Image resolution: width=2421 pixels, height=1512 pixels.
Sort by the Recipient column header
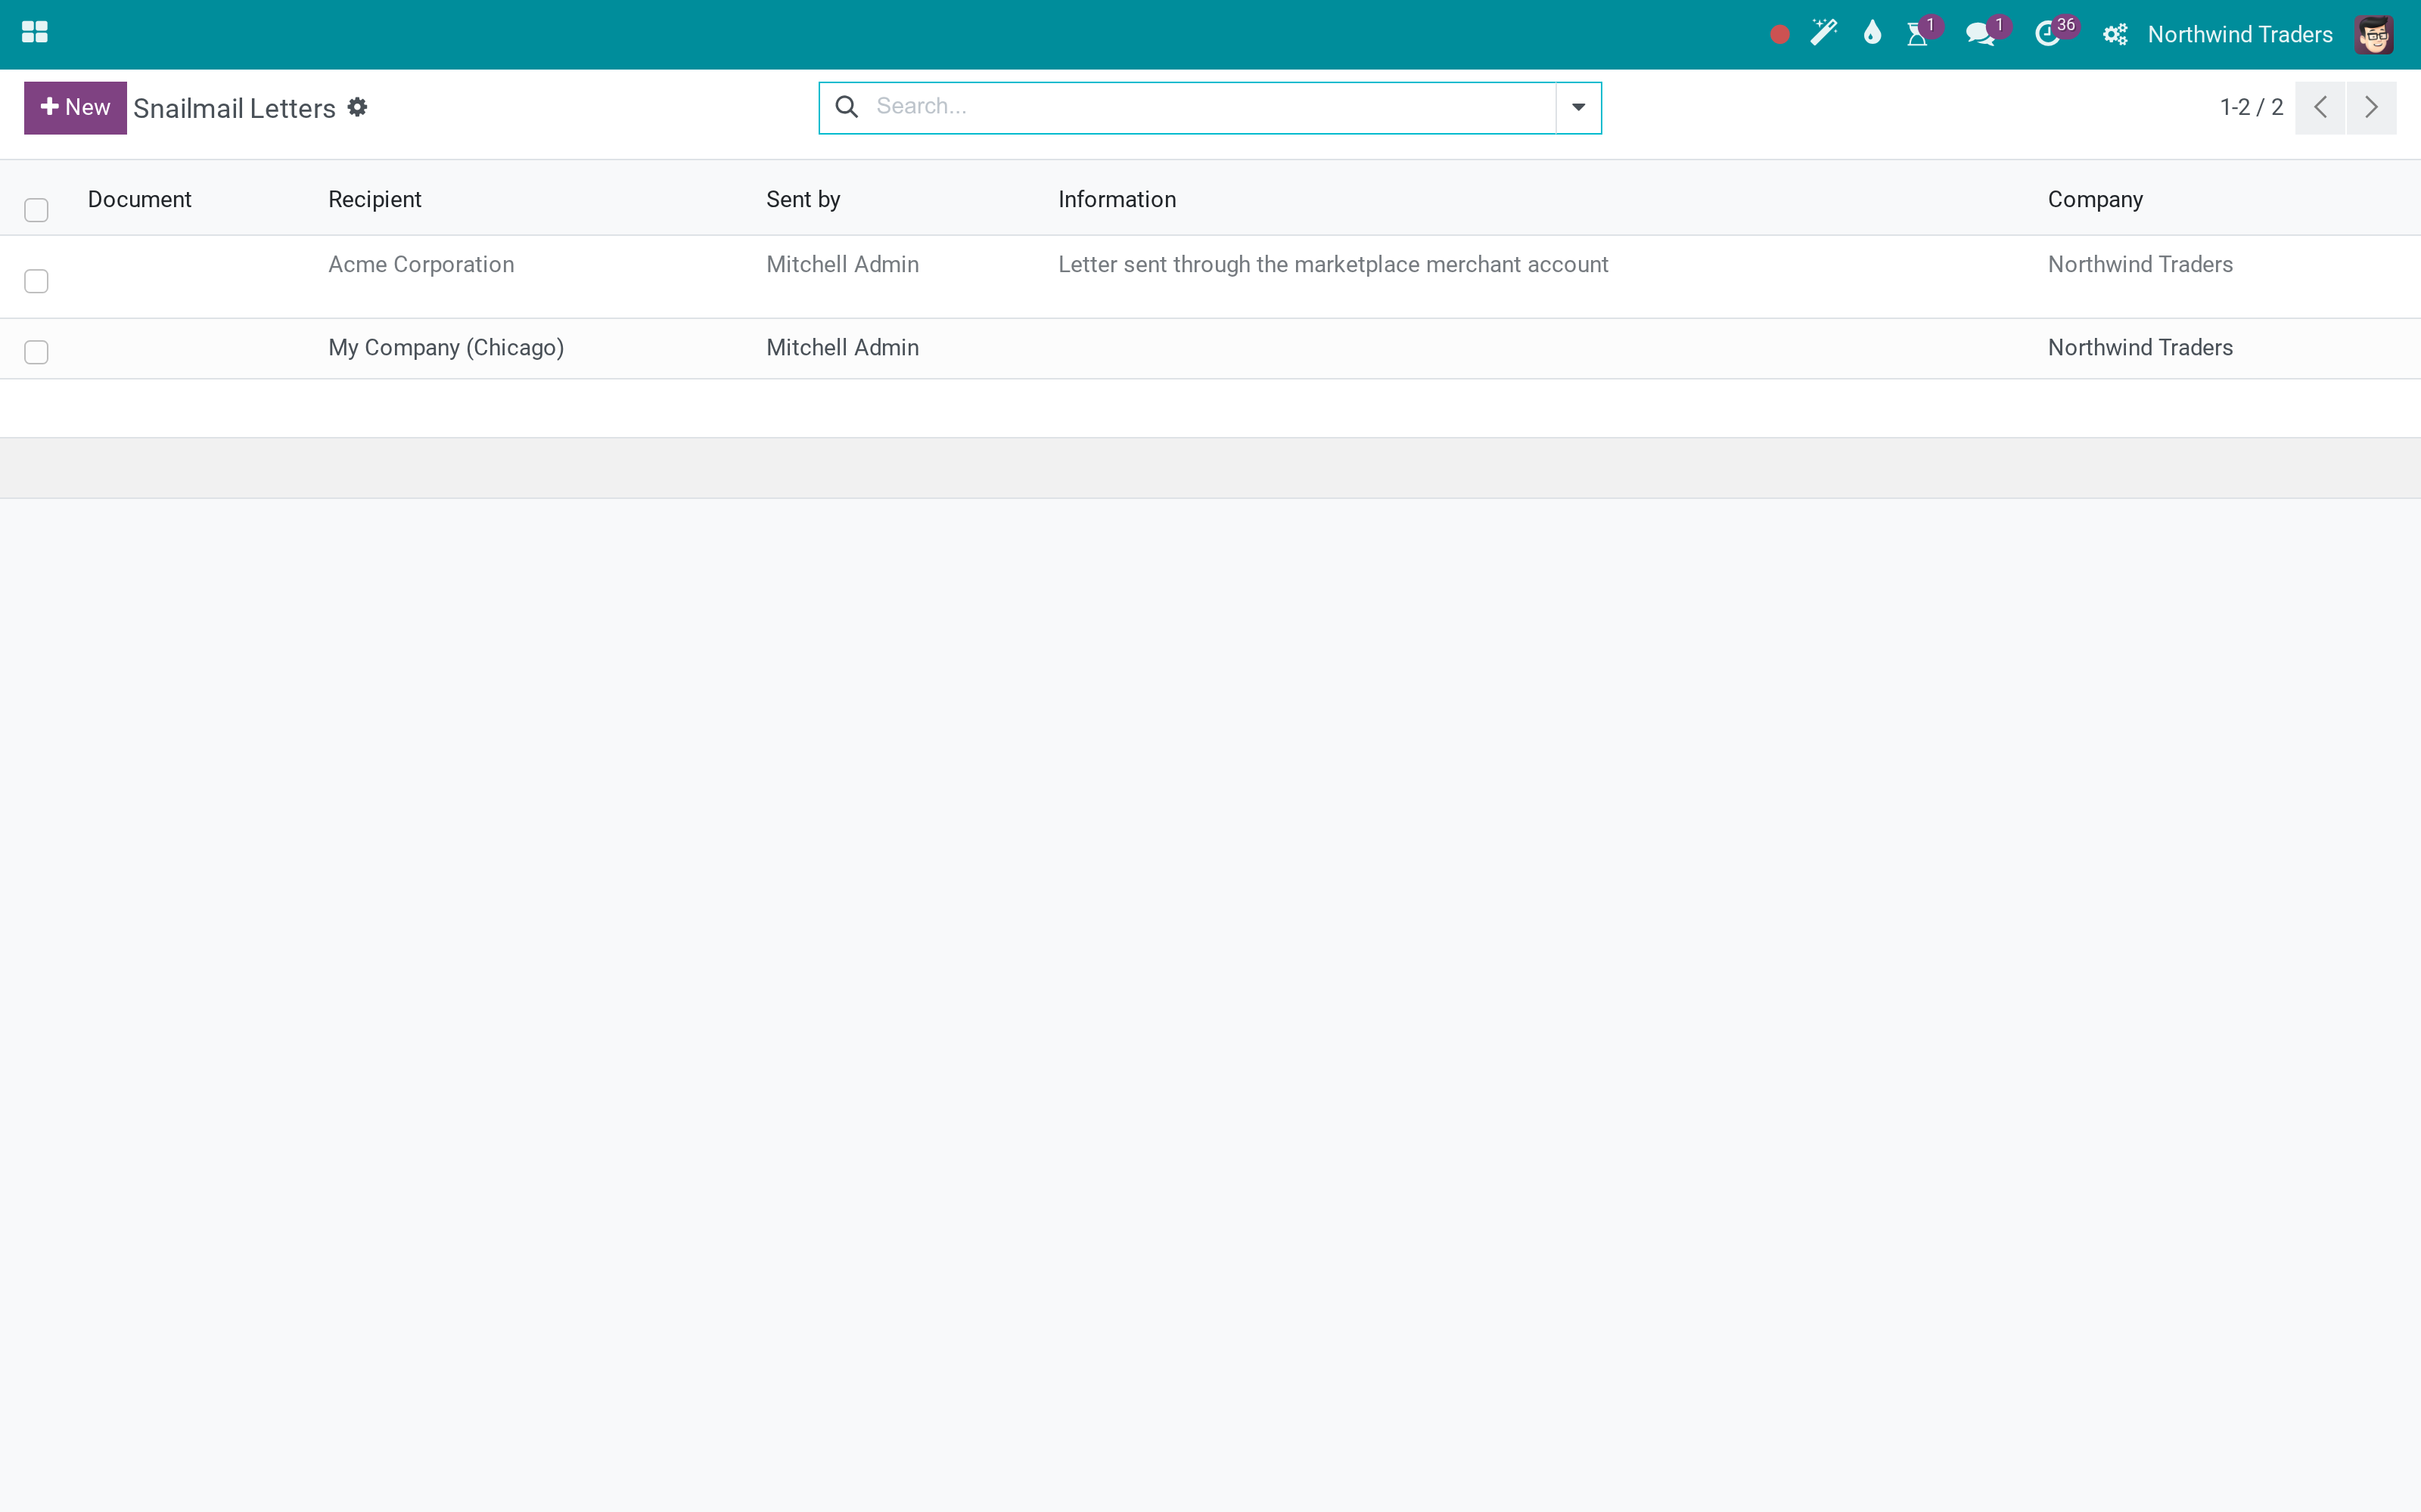[374, 199]
